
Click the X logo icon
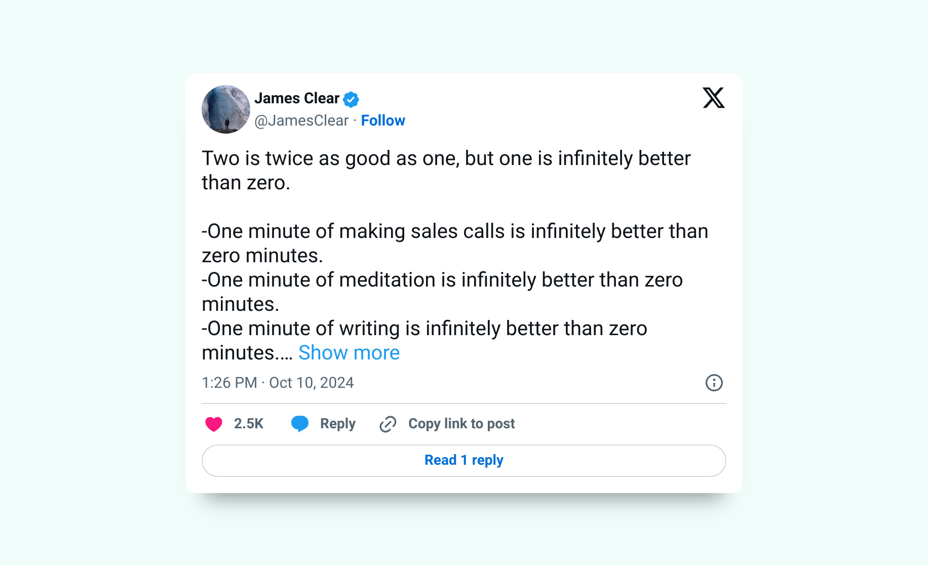(714, 98)
